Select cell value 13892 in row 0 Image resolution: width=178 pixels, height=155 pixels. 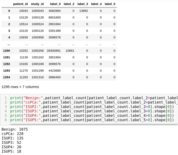(x=84, y=11)
